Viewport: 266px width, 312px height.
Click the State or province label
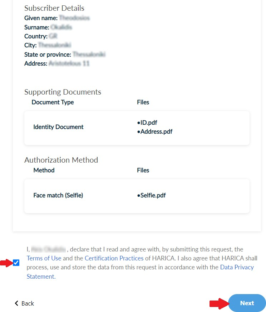pos(48,54)
